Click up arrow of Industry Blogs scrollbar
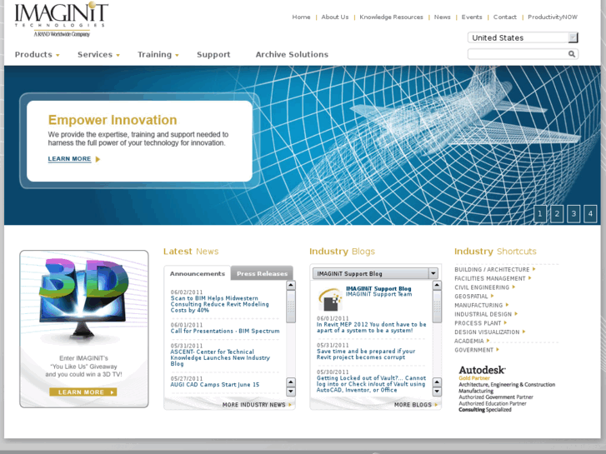Viewport: 606px width, 454px height. tap(437, 286)
